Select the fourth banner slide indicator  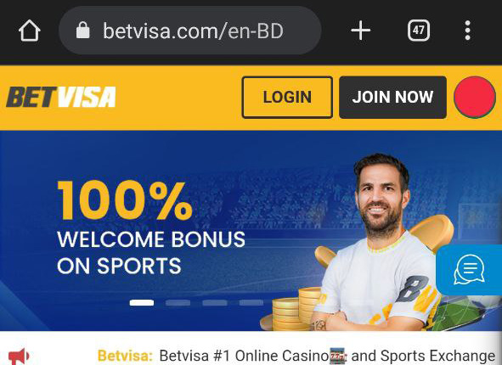point(251,303)
